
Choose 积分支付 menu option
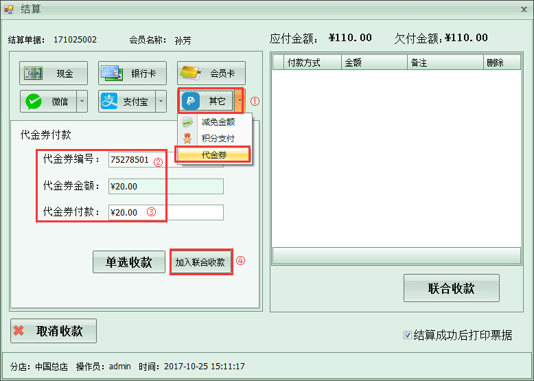coord(217,139)
